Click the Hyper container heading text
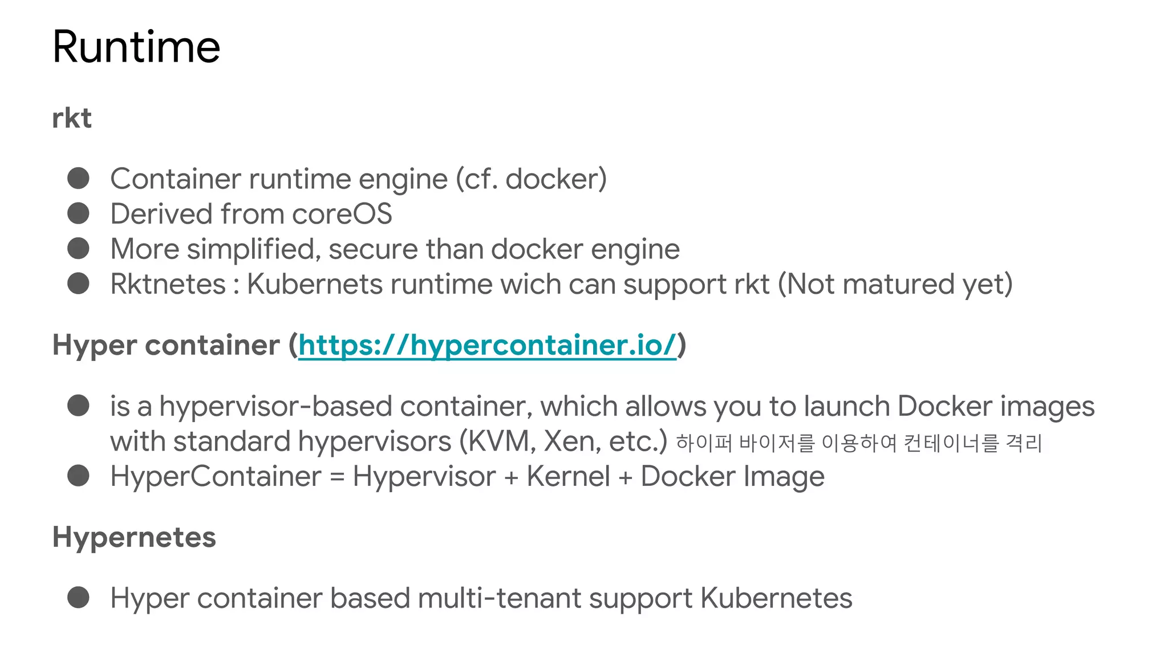Screen dimensions: 1168x657 [166, 346]
